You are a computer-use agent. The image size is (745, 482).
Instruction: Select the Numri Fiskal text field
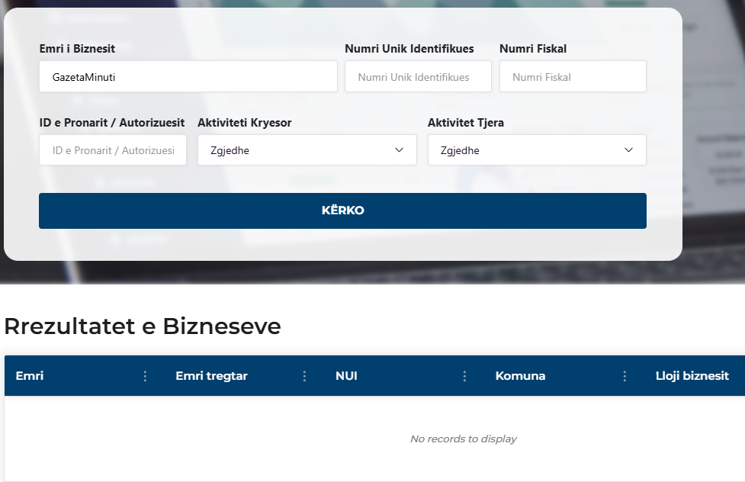point(573,77)
